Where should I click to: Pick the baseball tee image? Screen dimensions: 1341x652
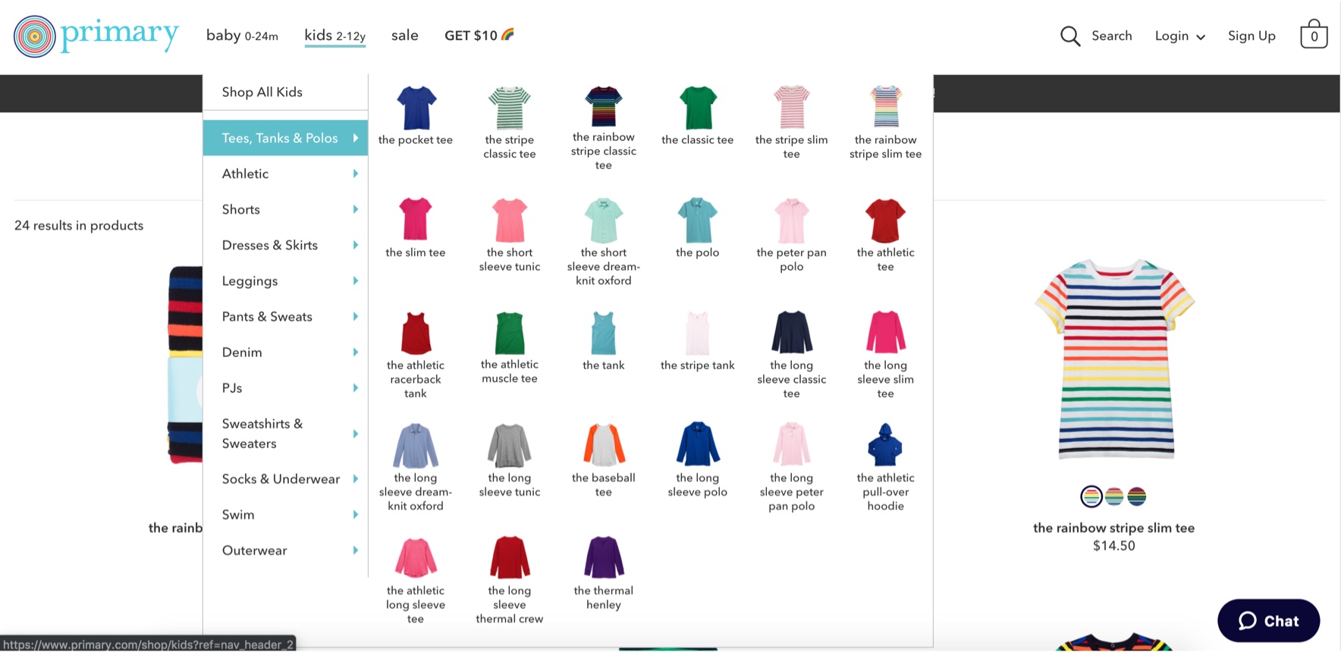pyautogui.click(x=604, y=445)
